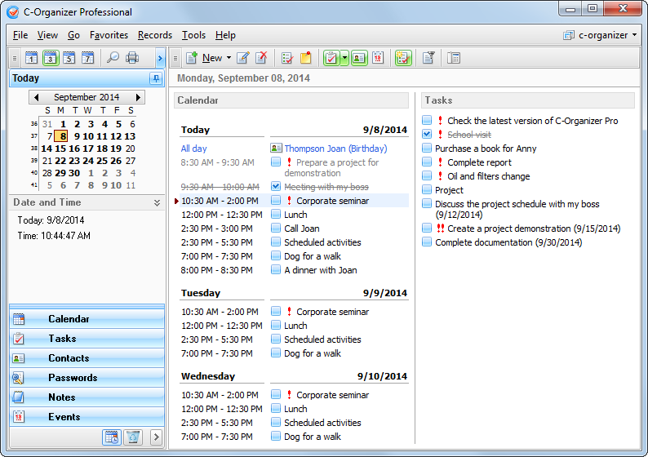
Task: Open the Tools menu
Action: [193, 35]
